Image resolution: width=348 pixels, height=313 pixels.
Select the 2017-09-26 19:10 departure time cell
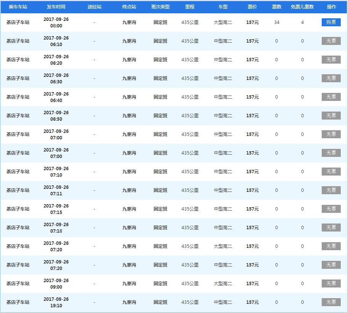click(x=56, y=302)
